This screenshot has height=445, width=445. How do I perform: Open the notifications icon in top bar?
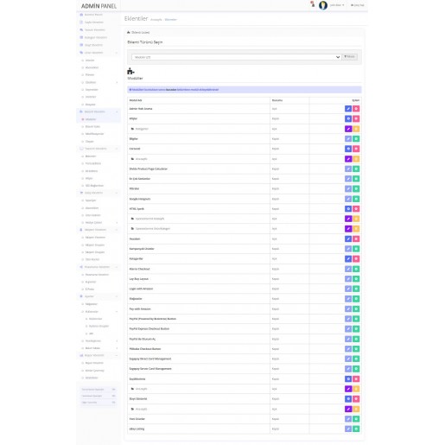(312, 4)
